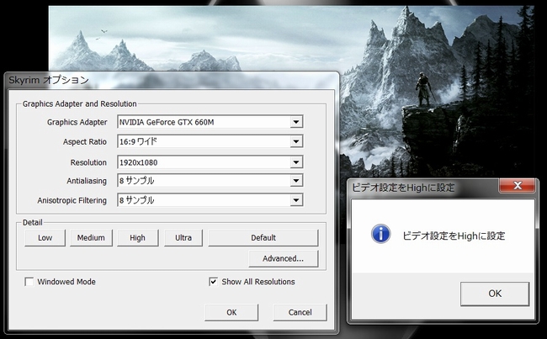Choose the High detail preset
The height and width of the screenshot is (339, 547).
pos(137,238)
